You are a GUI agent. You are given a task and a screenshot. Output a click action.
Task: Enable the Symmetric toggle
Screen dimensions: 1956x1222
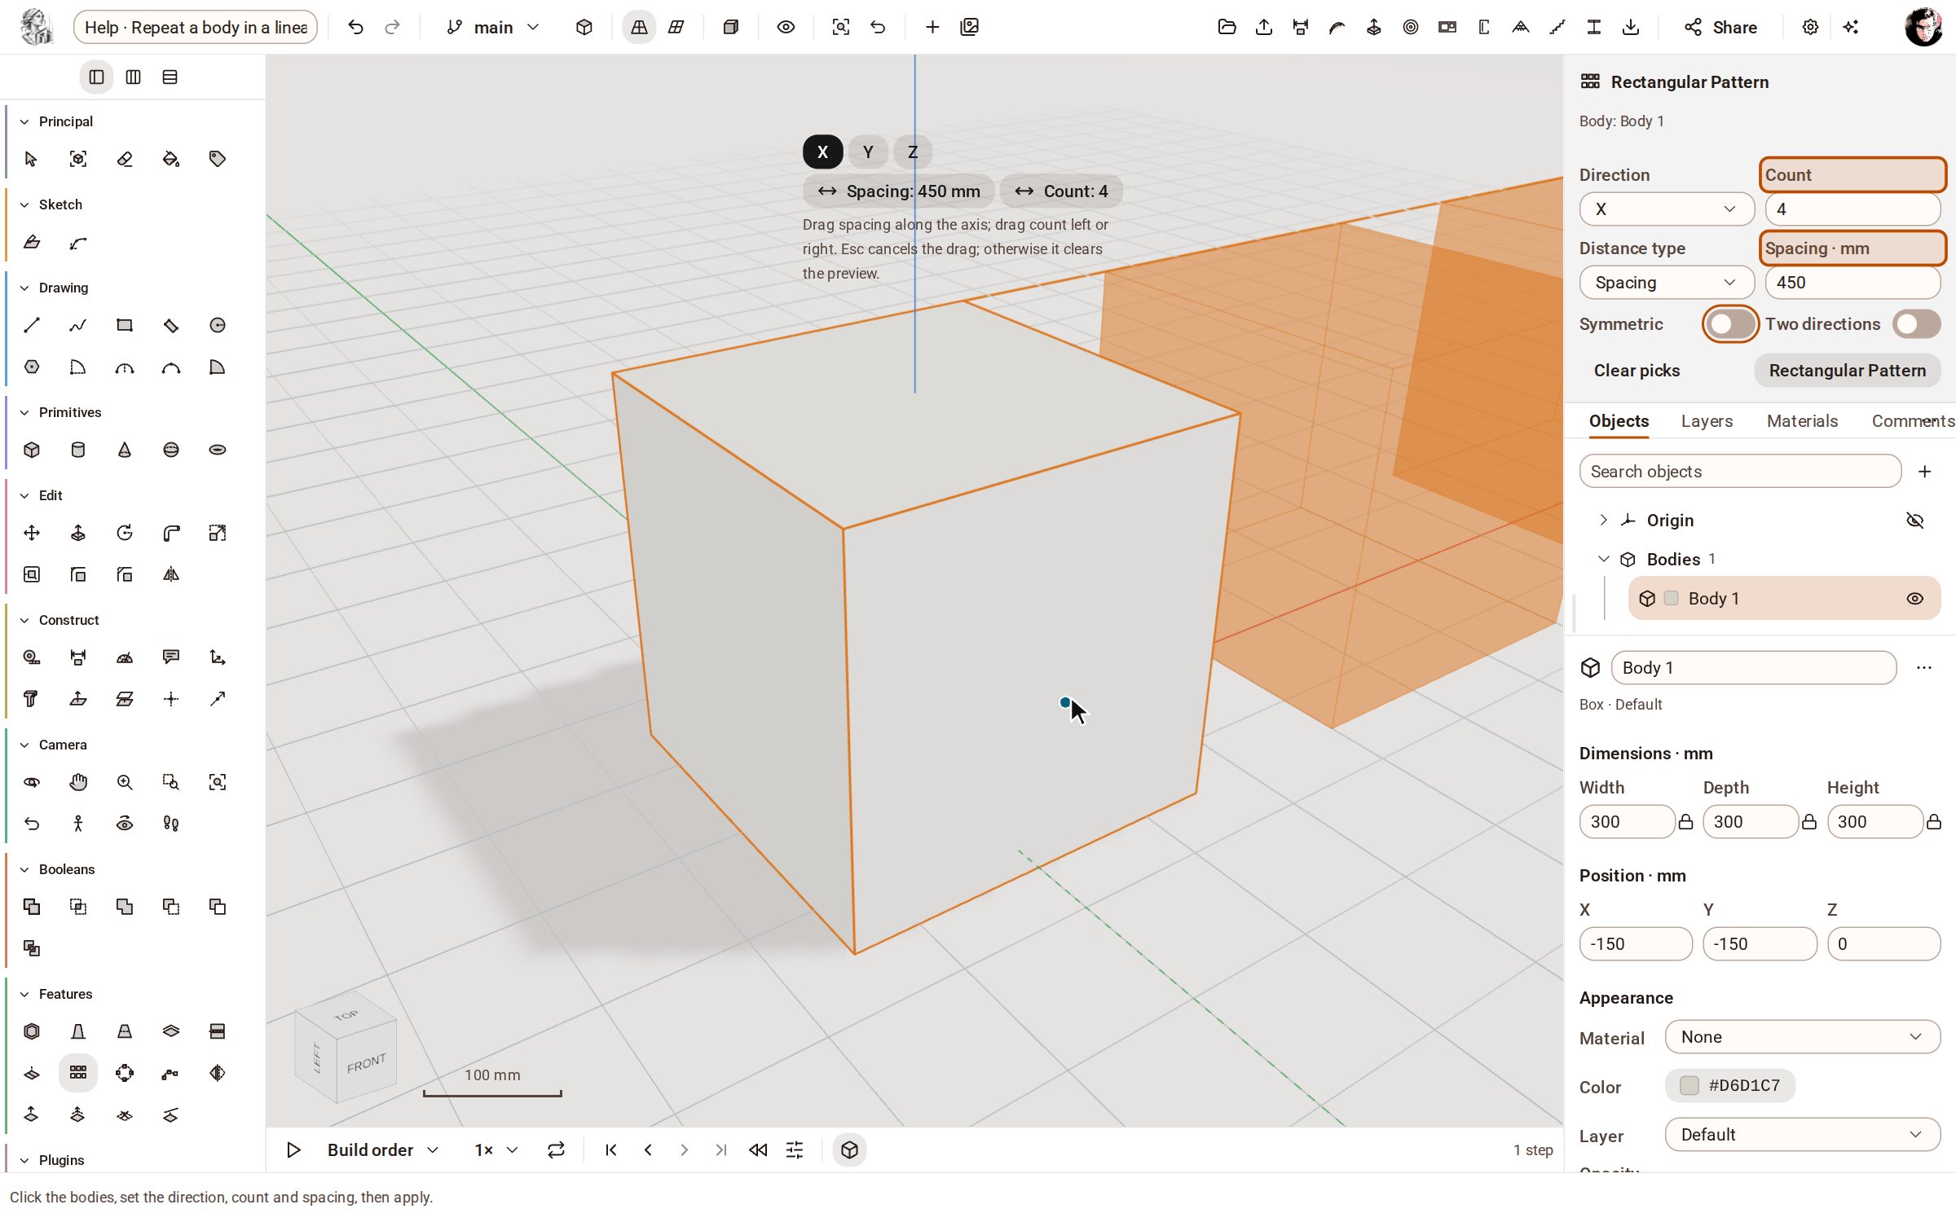pyautogui.click(x=1730, y=324)
